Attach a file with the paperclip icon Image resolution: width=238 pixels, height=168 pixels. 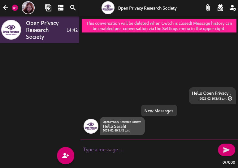[208, 8]
